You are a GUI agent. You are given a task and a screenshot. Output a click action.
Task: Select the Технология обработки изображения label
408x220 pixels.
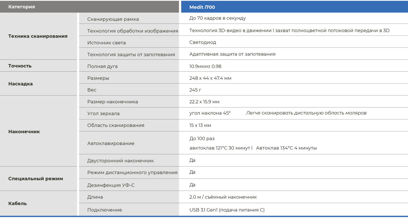coord(133,31)
